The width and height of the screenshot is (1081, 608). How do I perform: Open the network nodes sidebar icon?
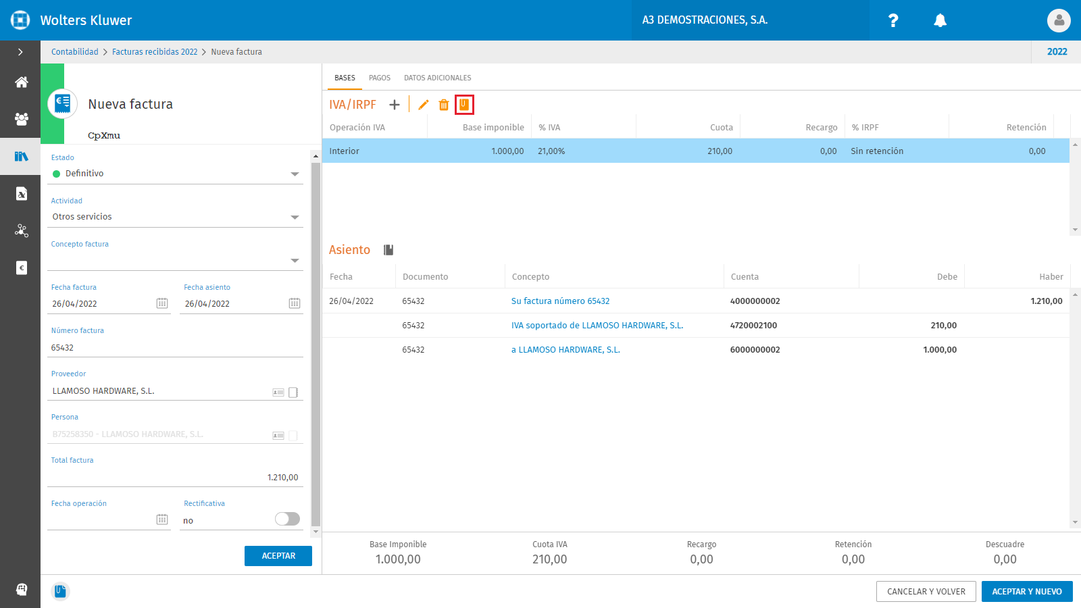pyautogui.click(x=21, y=231)
